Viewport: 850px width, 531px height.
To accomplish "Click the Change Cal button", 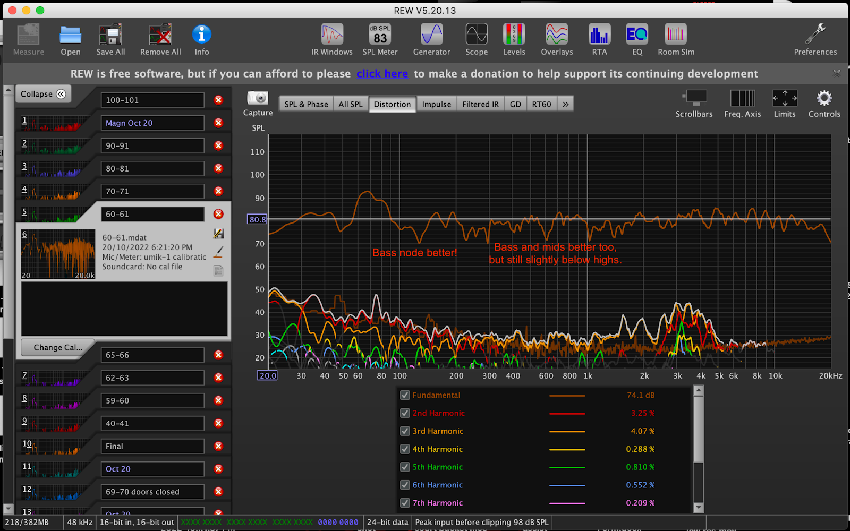I will 57,347.
